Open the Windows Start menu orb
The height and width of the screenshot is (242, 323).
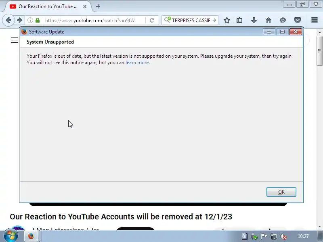click(10, 236)
